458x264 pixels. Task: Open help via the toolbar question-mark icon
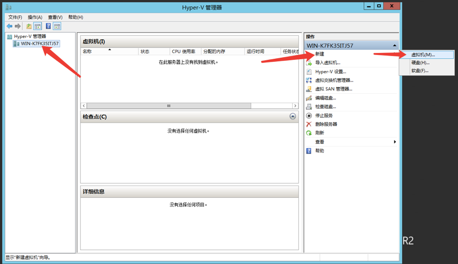[48, 26]
